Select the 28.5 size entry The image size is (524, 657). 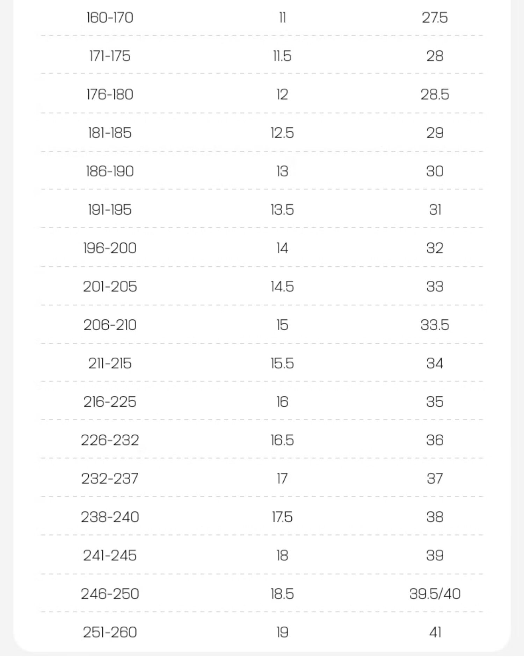click(435, 94)
